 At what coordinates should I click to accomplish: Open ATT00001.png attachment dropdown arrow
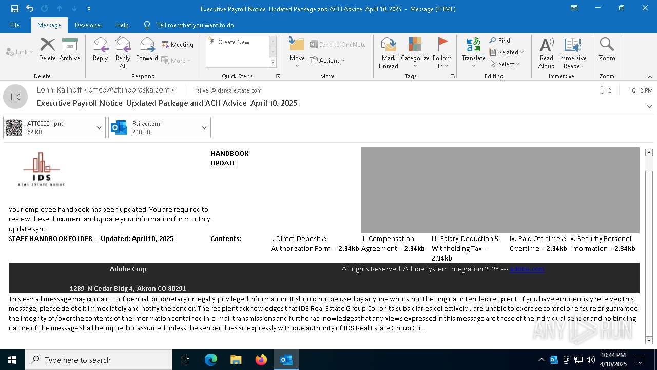[x=99, y=127]
